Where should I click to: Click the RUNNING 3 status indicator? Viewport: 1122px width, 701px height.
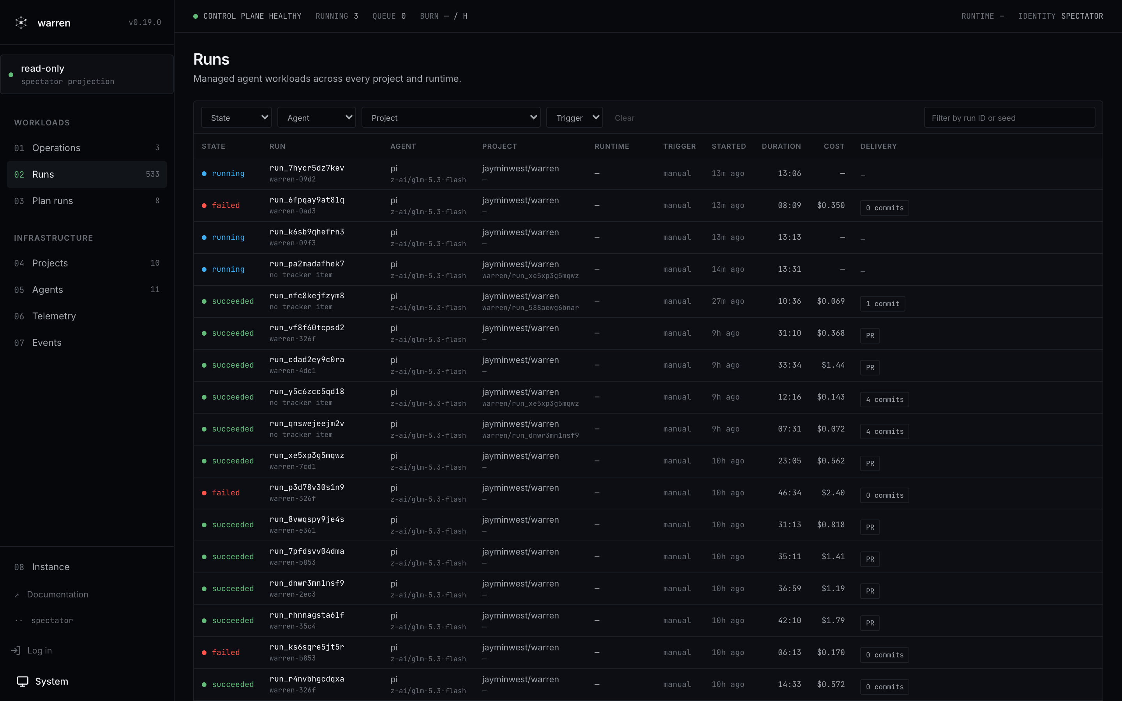337,16
